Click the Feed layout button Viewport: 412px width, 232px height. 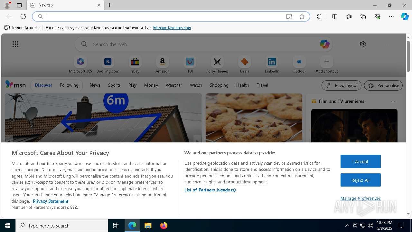[342, 85]
